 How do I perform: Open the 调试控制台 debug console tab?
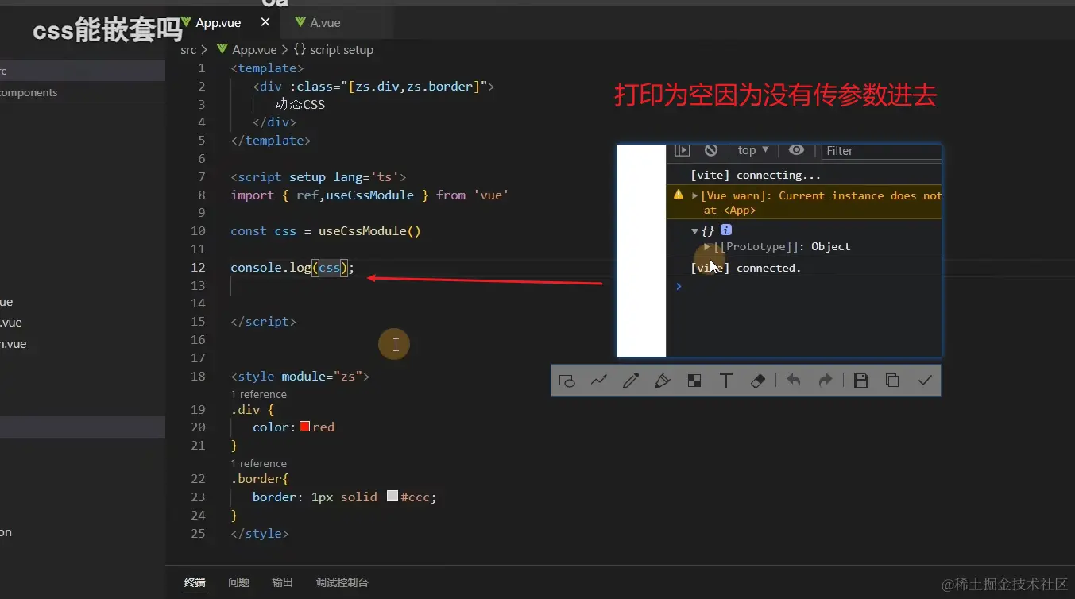click(342, 582)
